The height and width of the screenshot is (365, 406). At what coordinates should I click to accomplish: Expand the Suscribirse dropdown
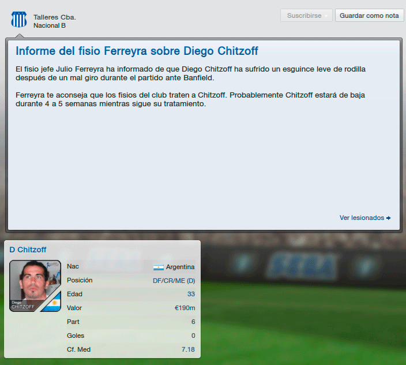(306, 16)
